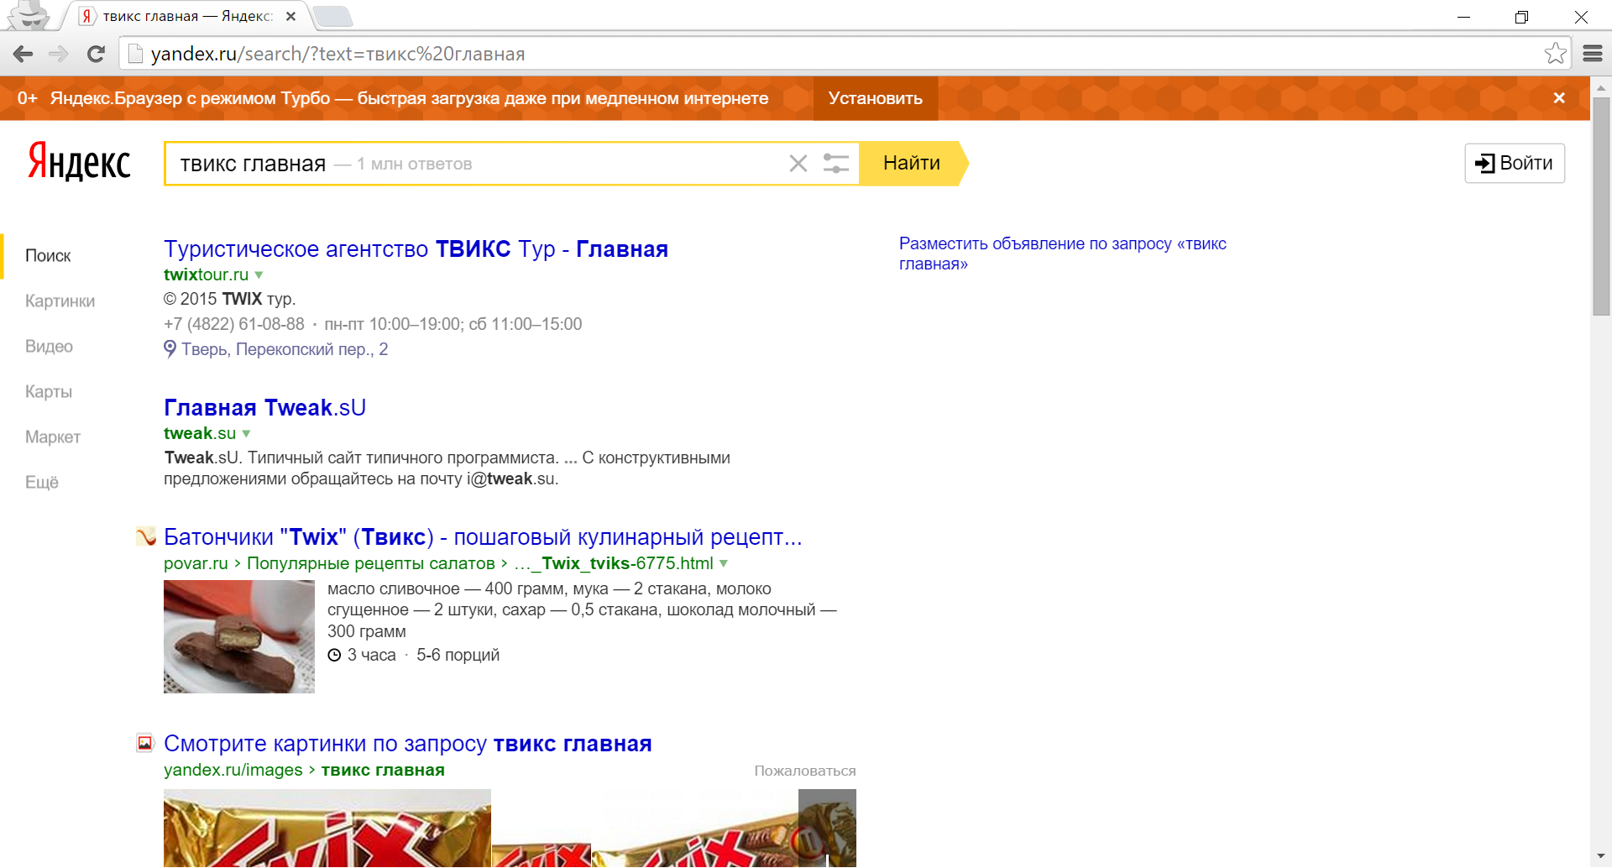The height and width of the screenshot is (868, 1612).
Task: Click the scrollbar down arrow
Action: (x=1600, y=857)
